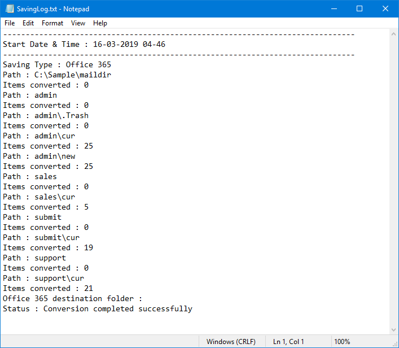This screenshot has height=348, width=399.
Task: Click the line Path : submit
Action: click(x=32, y=217)
